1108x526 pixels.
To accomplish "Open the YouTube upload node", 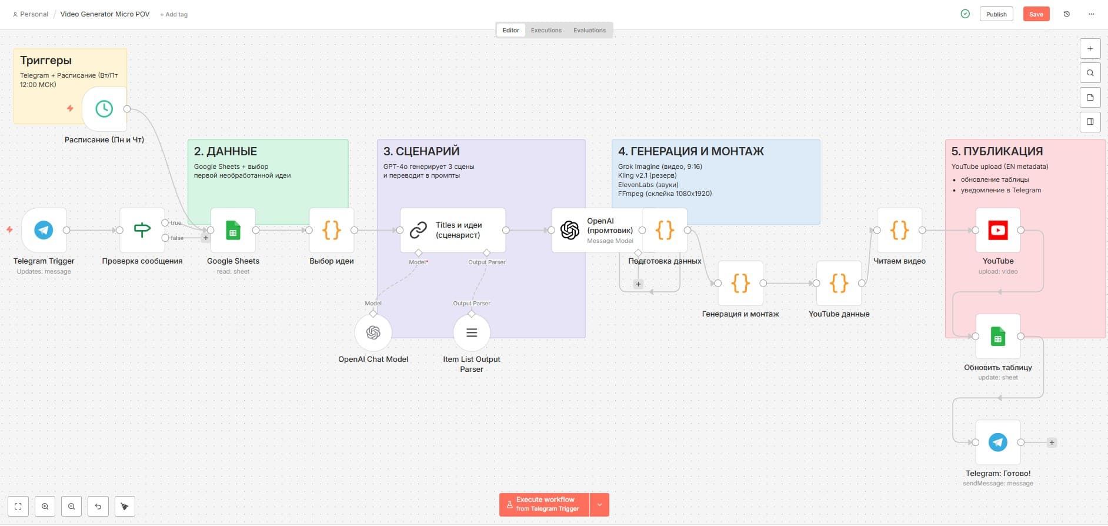I will pyautogui.click(x=997, y=230).
